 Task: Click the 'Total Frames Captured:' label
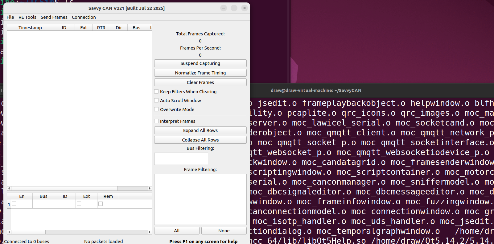pyautogui.click(x=200, y=34)
